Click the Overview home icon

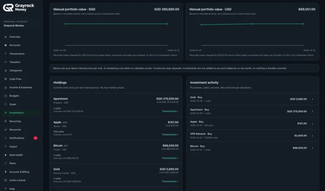tap(6, 37)
